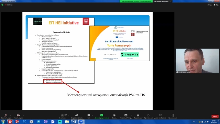Click green Share Screen icon
This screenshot has width=220, height=124.
tap(102, 115)
